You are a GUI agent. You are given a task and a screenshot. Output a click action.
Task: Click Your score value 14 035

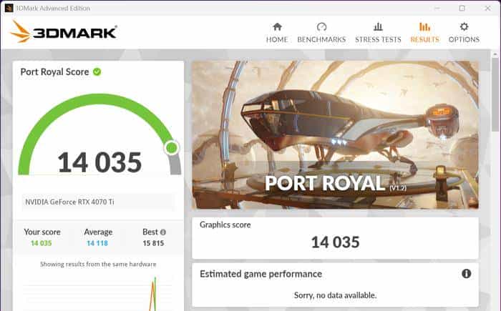pos(42,243)
